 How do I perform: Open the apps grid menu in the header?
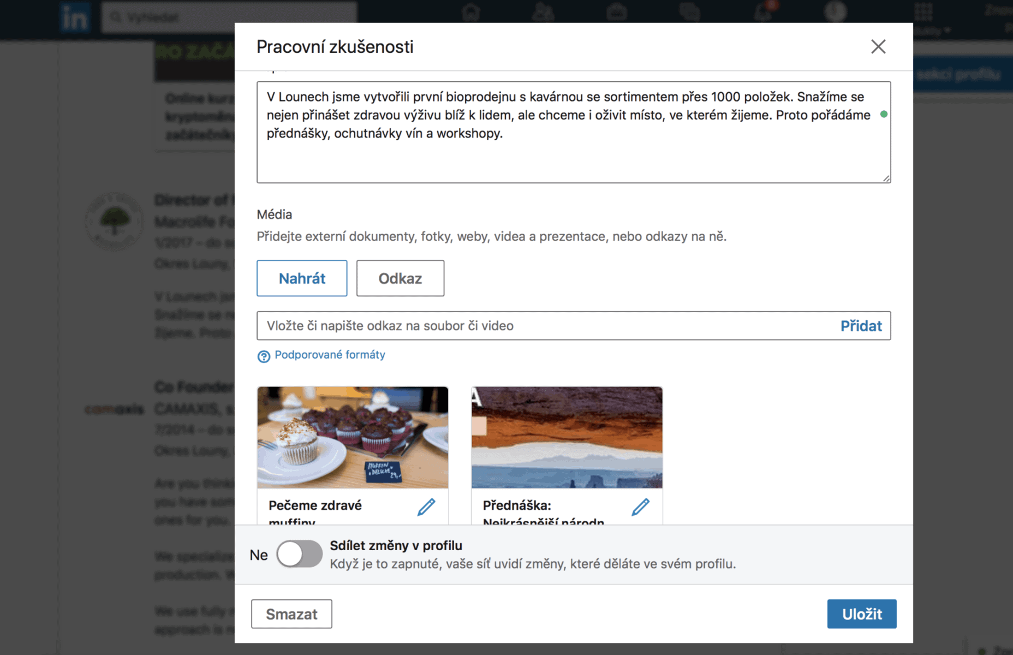923,12
